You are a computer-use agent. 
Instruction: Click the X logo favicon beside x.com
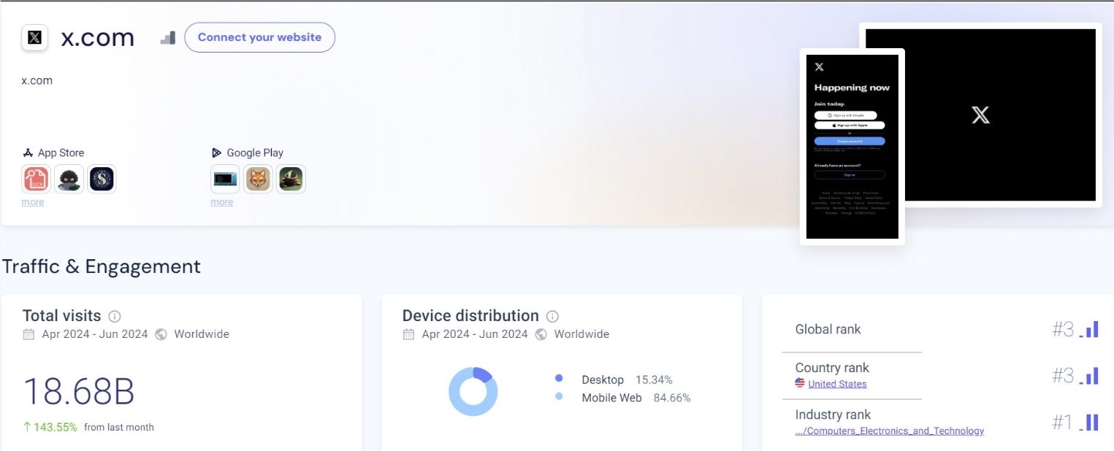(34, 38)
